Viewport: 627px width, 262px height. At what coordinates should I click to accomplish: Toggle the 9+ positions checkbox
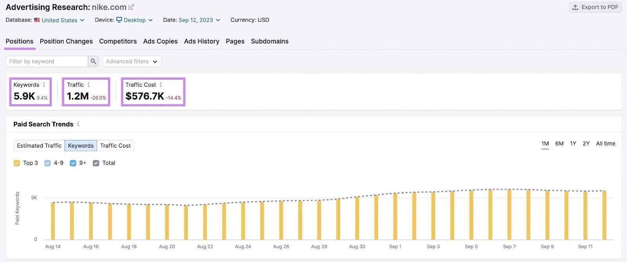[73, 163]
